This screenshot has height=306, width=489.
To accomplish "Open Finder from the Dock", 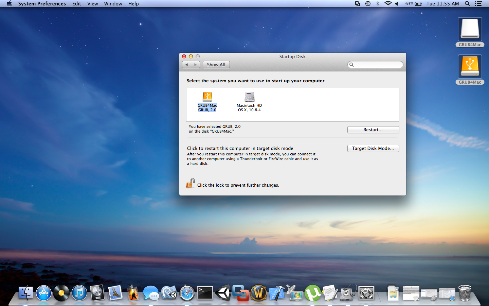I will pos(26,293).
